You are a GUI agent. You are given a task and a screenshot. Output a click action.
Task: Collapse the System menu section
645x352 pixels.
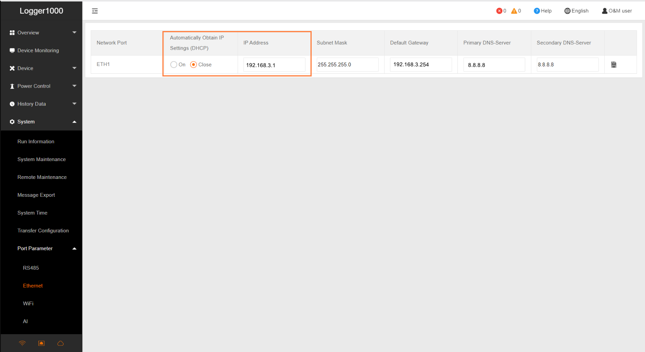[x=41, y=121]
